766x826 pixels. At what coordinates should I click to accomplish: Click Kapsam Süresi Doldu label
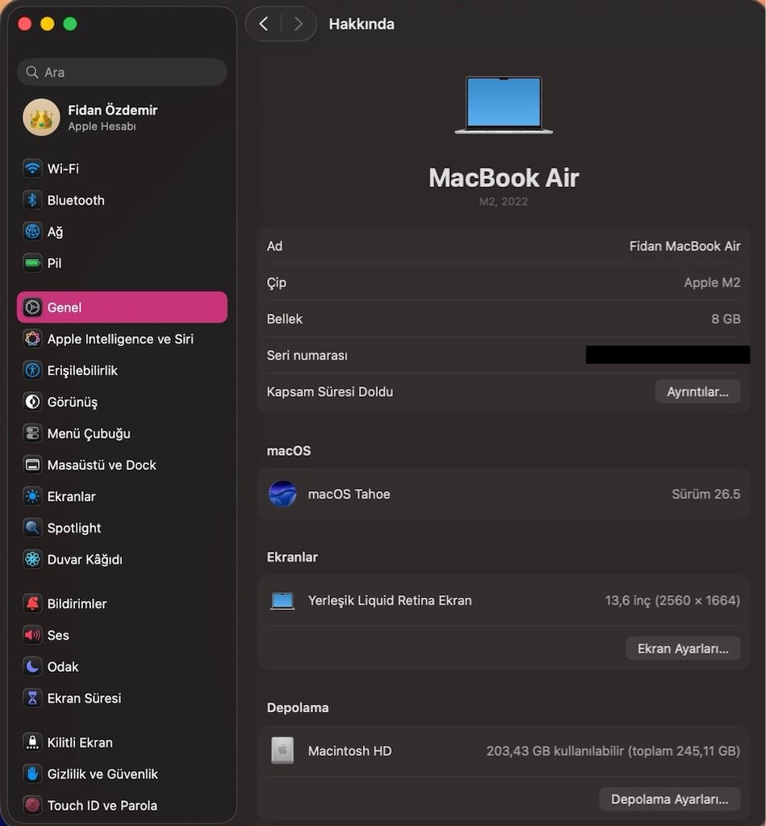330,392
